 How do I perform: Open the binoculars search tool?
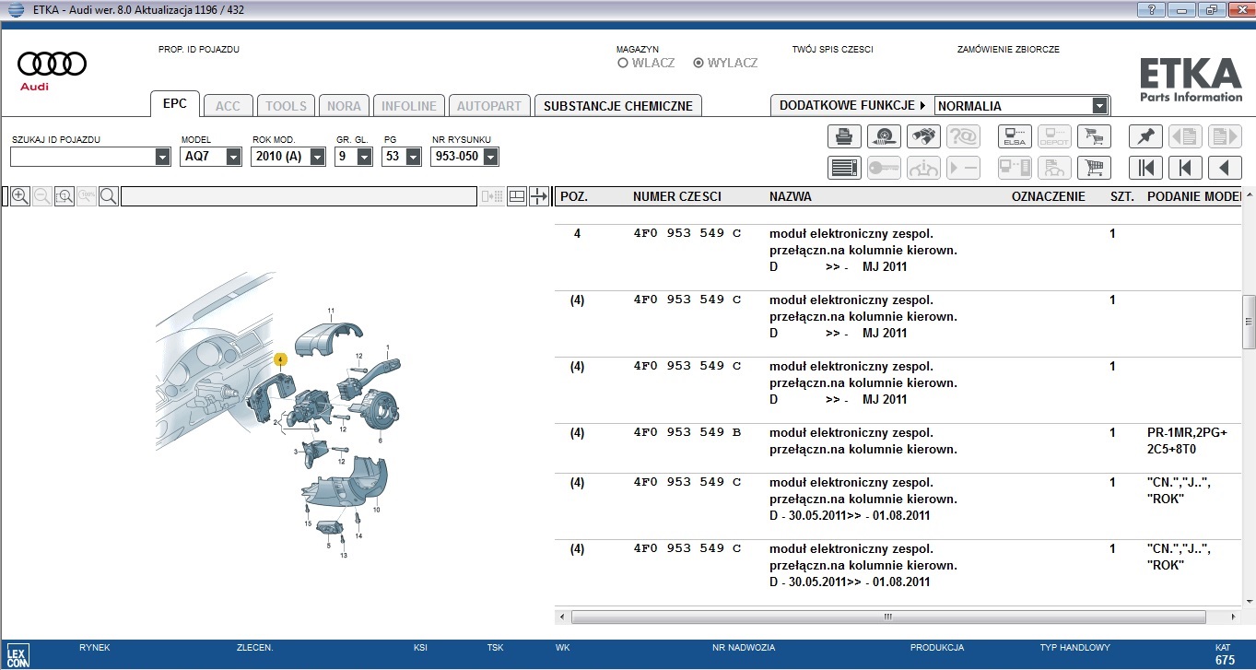click(x=923, y=137)
